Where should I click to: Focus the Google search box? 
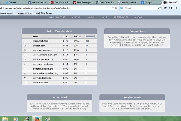[141, 8]
